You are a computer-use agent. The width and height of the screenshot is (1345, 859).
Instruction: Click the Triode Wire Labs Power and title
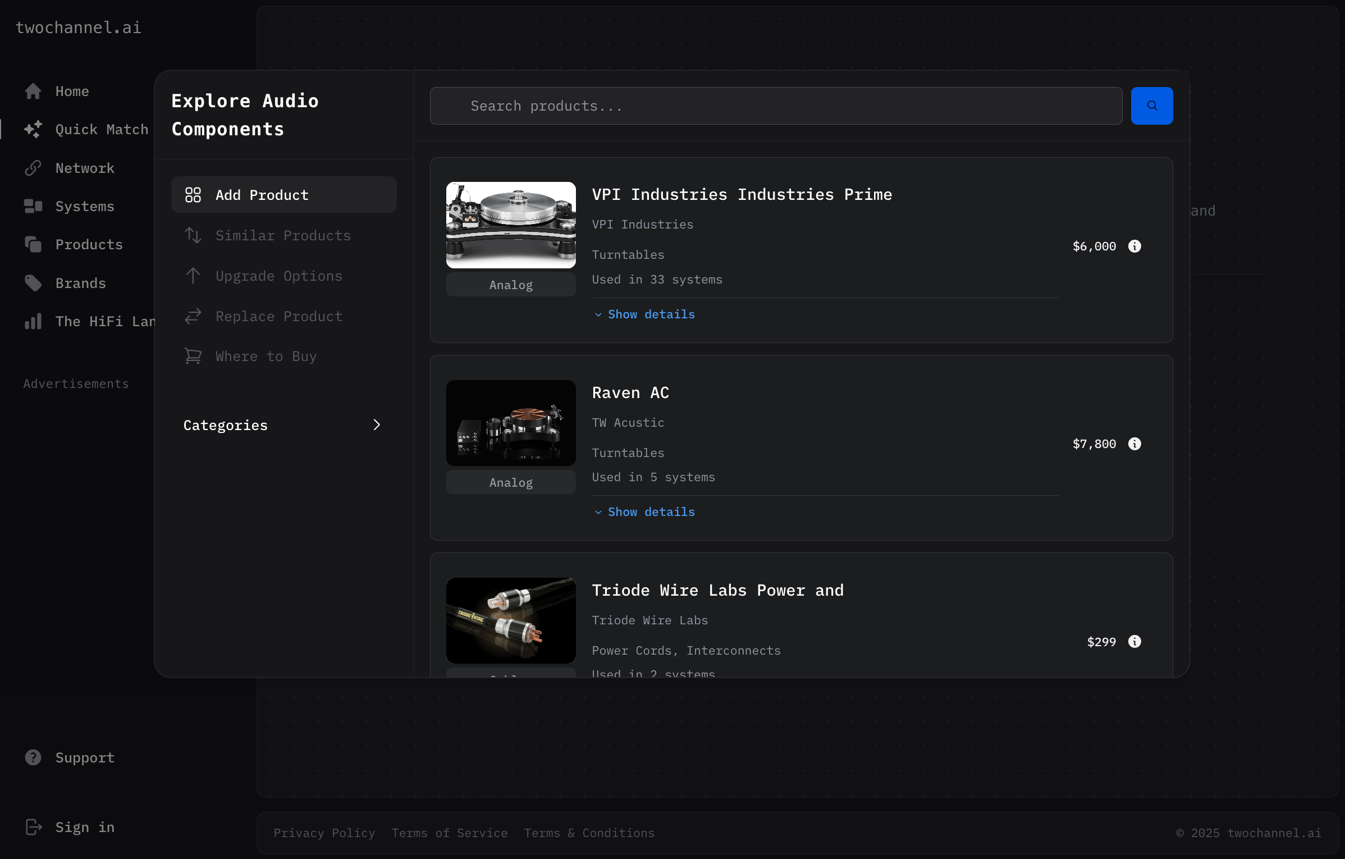(x=717, y=590)
